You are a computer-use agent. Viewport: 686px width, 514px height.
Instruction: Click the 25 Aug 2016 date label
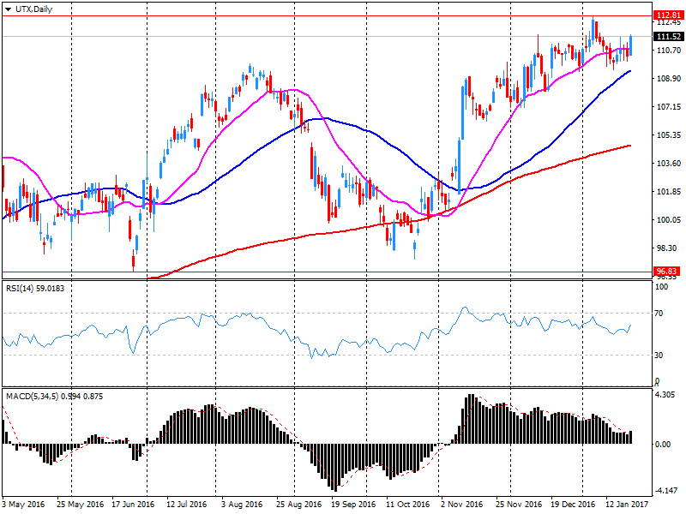pos(298,505)
